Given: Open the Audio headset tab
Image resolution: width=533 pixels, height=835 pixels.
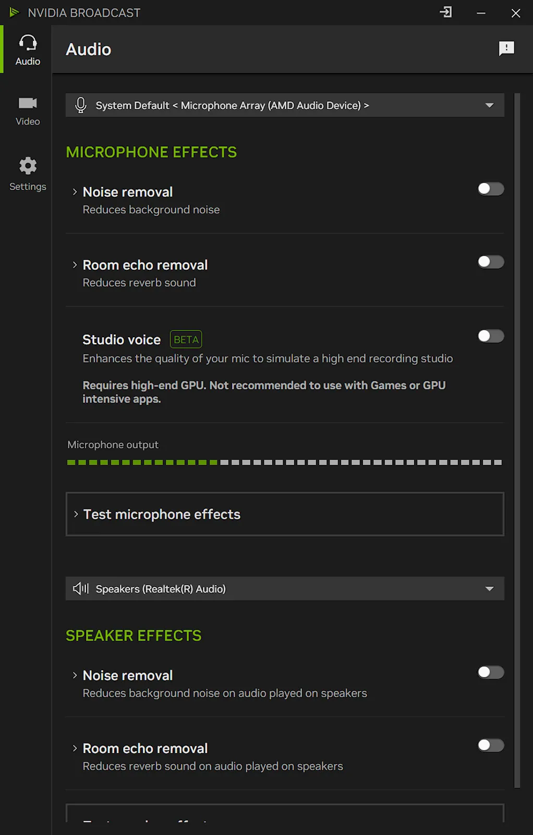Looking at the screenshot, I should (x=27, y=50).
